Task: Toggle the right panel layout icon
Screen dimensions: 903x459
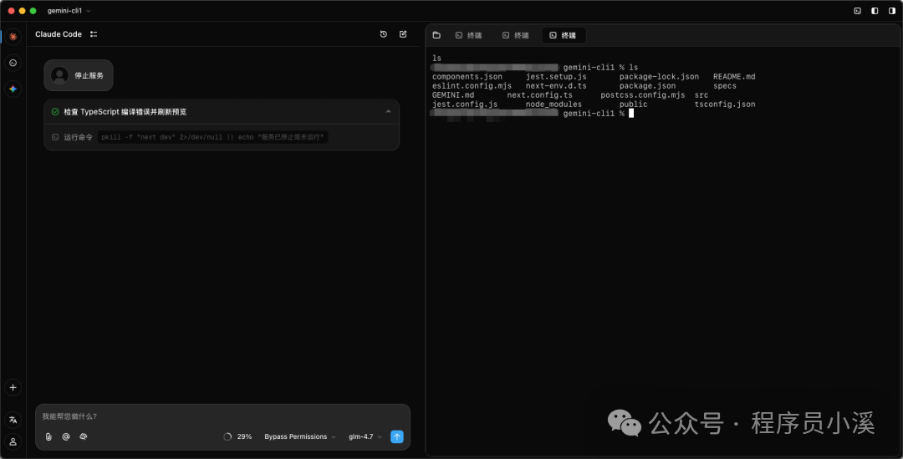Action: click(x=892, y=11)
